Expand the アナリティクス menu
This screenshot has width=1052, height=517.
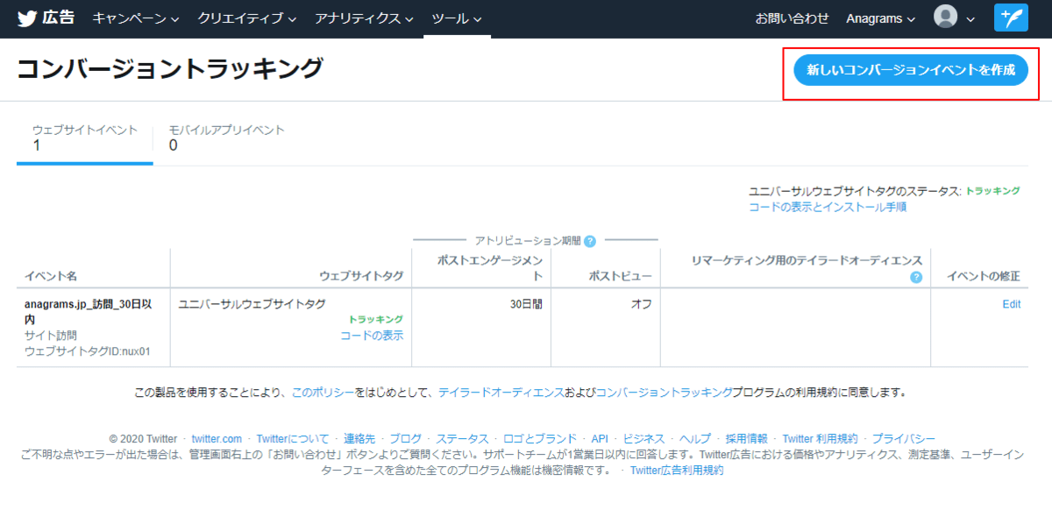coord(364,18)
